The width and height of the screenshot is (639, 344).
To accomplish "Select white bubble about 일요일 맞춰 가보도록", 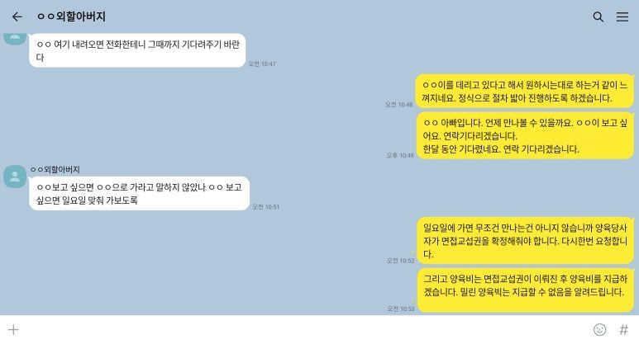I will [x=139, y=194].
